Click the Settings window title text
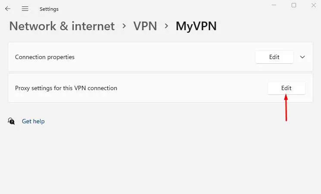Image resolution: width=321 pixels, height=194 pixels. point(49,9)
